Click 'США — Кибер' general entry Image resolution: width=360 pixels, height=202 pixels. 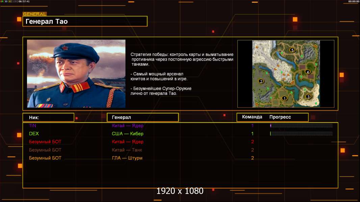(x=128, y=134)
